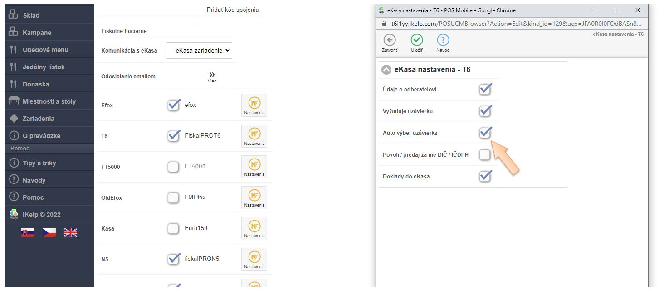Expand Viac under Odosielanie emailom

(212, 76)
